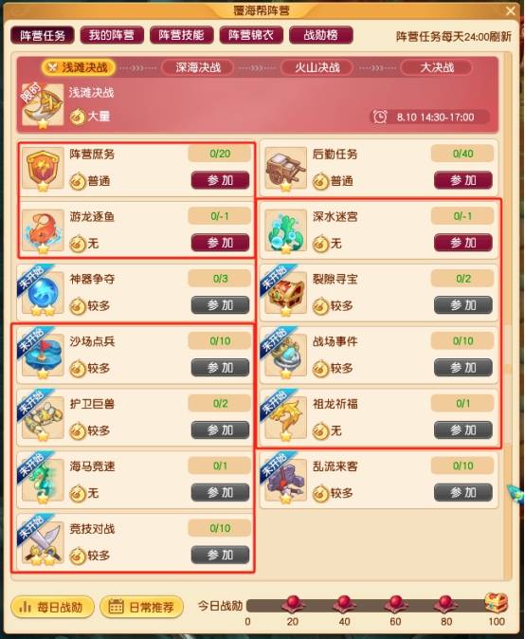Screen dimensions: 525x639
Task: Click the 浅滩决战 ship icon
Action: (43, 105)
